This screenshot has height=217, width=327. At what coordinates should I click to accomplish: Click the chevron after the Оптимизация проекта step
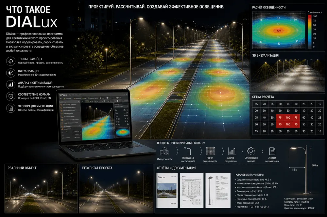tap(263, 151)
